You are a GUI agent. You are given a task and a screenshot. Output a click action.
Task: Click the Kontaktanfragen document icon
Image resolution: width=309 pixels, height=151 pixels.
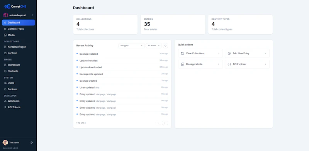[5, 47]
